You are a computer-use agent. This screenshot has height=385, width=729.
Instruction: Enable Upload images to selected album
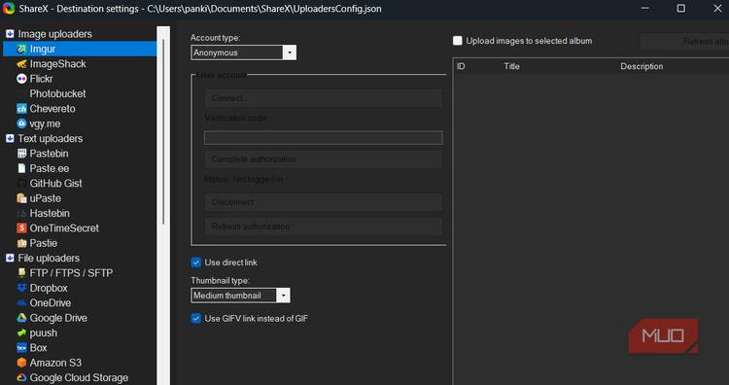pos(458,41)
